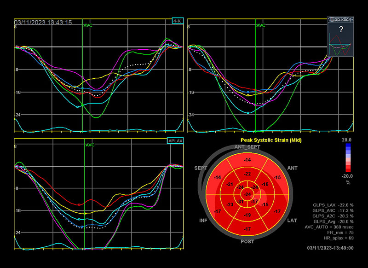
Task: Select the 4-K tab
Action: [178, 21]
